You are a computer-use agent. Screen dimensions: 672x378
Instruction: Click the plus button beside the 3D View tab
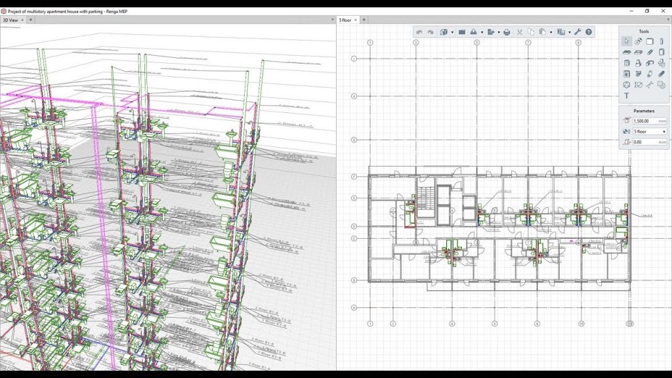(x=31, y=20)
